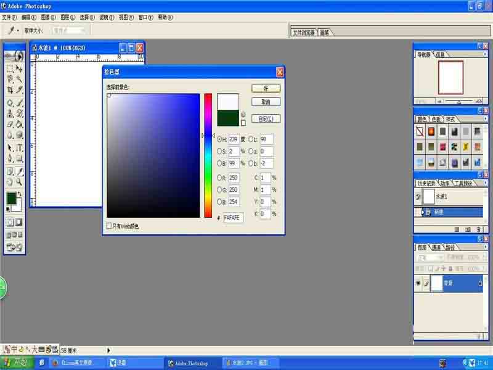This screenshot has width=493, height=370.
Task: Open Windows Start button
Action: (x=17, y=363)
